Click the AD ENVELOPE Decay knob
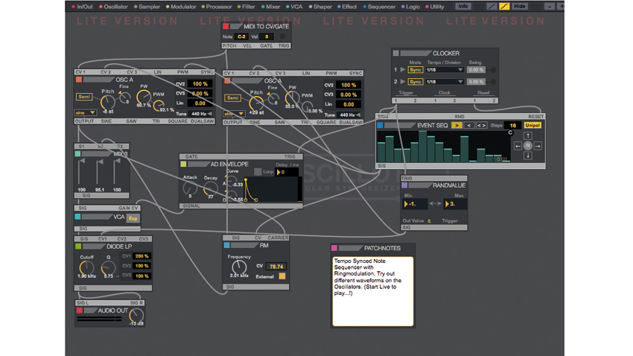The height and width of the screenshot is (356, 633). [x=210, y=188]
